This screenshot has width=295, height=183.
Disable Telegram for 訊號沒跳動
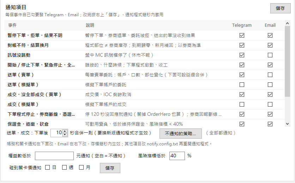click(242, 55)
